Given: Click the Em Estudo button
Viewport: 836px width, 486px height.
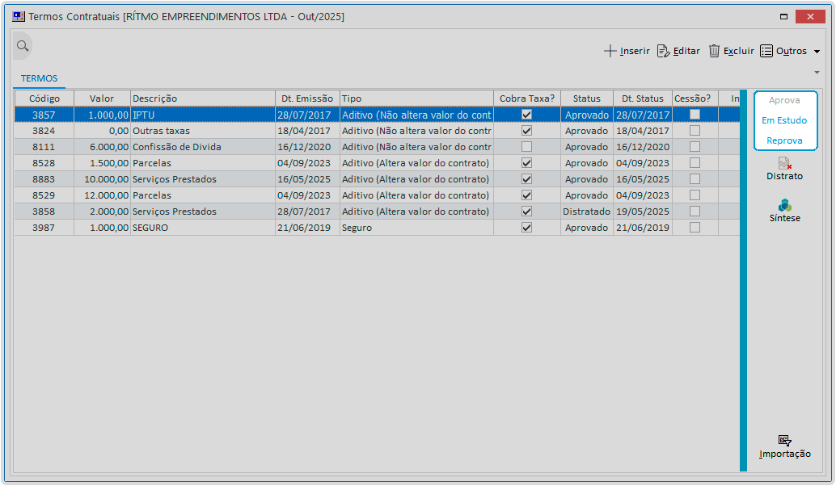Looking at the screenshot, I should (784, 120).
